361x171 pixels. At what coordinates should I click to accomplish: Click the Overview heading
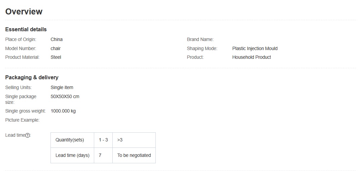(24, 12)
